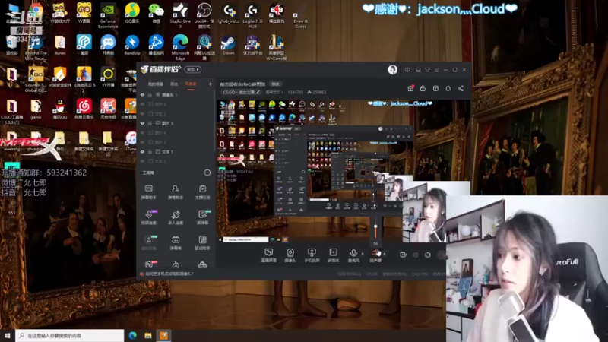This screenshot has width=608, height=342.
Task: Click the record video icon in bottom bar
Action: [x=404, y=255]
